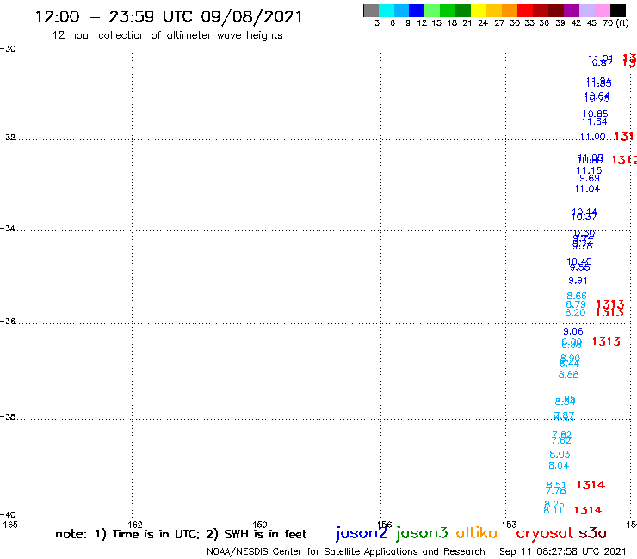Click the latitude label '-38'

[8, 417]
